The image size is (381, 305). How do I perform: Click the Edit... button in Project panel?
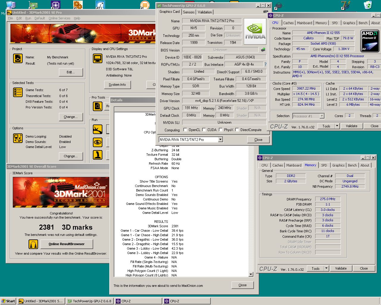[x=71, y=72]
